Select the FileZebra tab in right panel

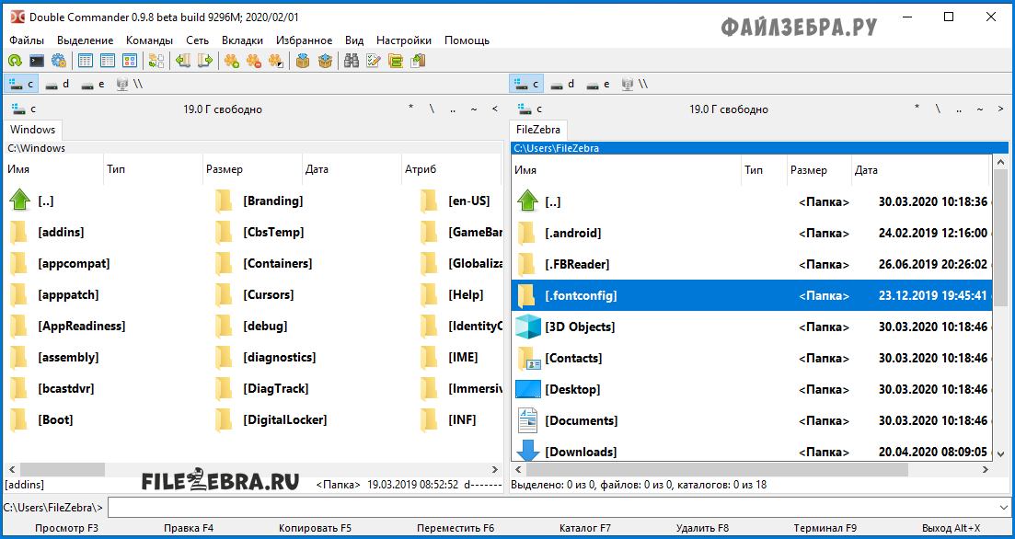(538, 130)
